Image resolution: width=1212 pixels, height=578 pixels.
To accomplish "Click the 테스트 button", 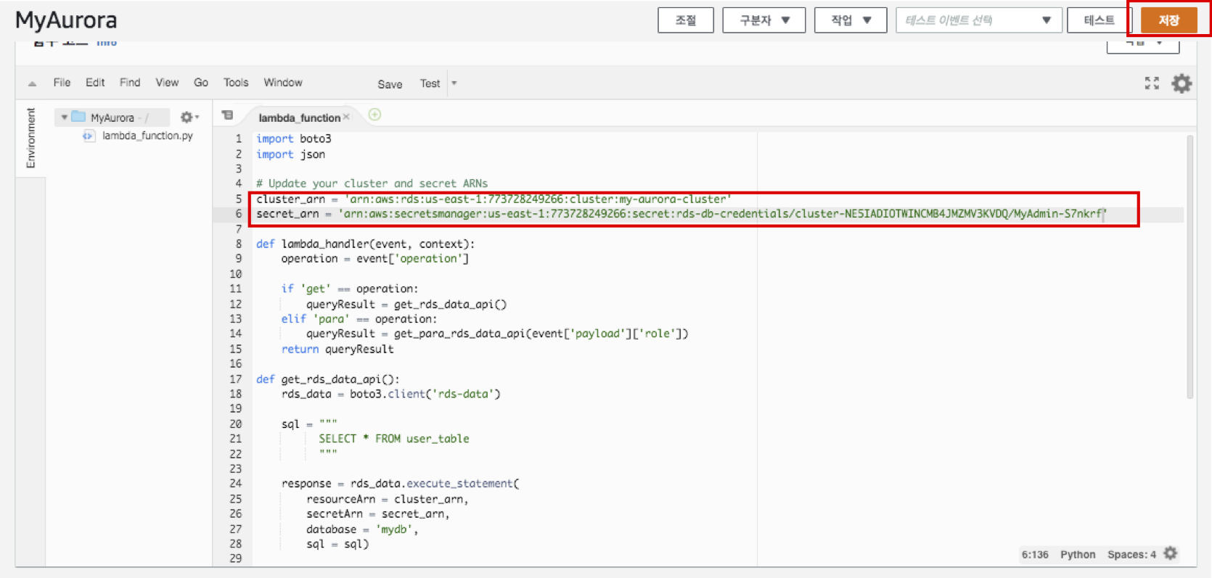I will pyautogui.click(x=1099, y=20).
